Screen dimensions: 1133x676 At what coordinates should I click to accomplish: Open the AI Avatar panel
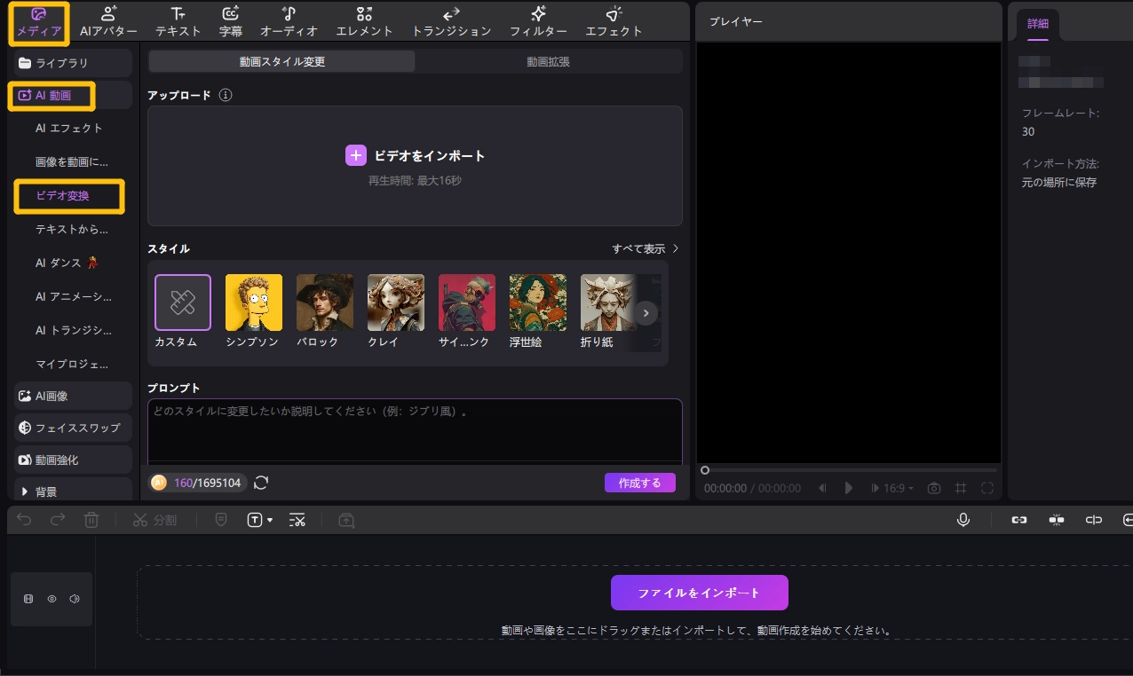[x=107, y=20]
